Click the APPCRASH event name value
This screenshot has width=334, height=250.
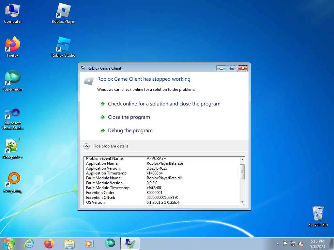click(x=156, y=159)
